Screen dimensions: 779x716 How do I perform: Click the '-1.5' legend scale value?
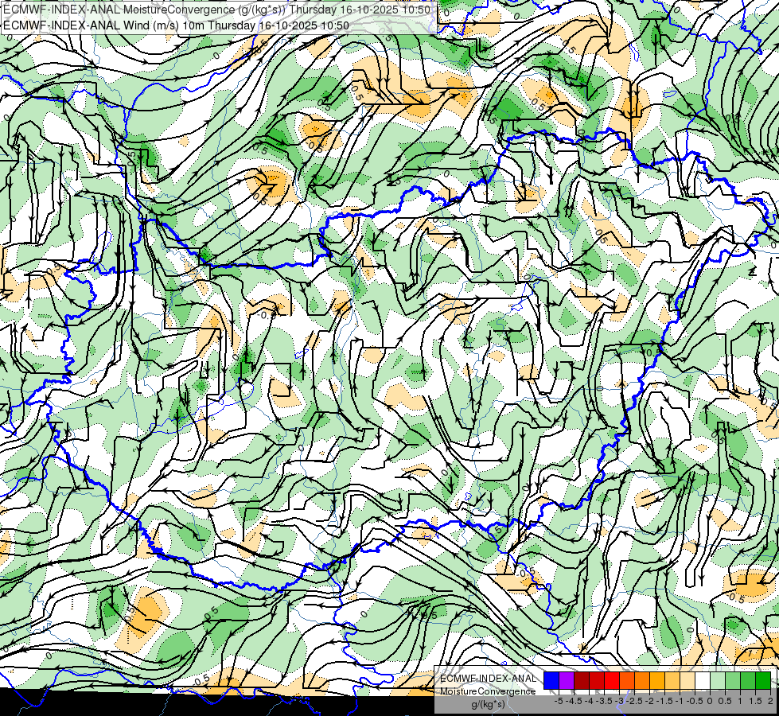664,701
